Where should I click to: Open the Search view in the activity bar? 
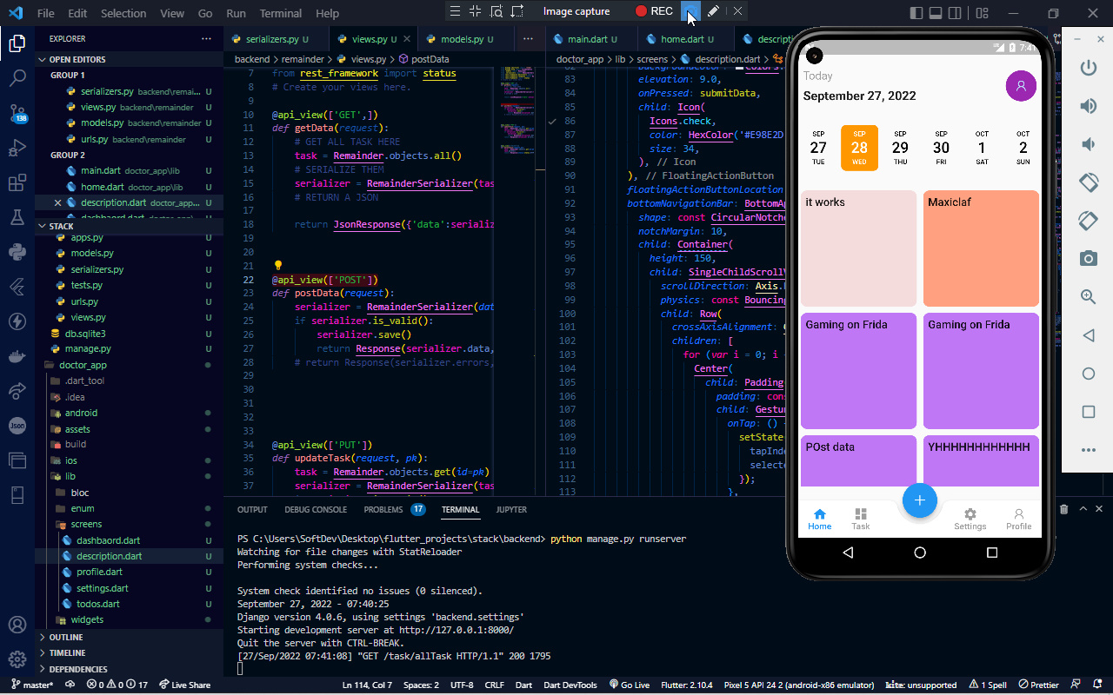(x=17, y=78)
